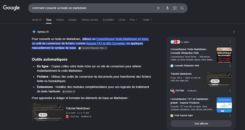The width and height of the screenshot is (245, 130).
Task: Expand the main Tutoriel Markdown video thumbnail
Action: click(x=60, y=107)
